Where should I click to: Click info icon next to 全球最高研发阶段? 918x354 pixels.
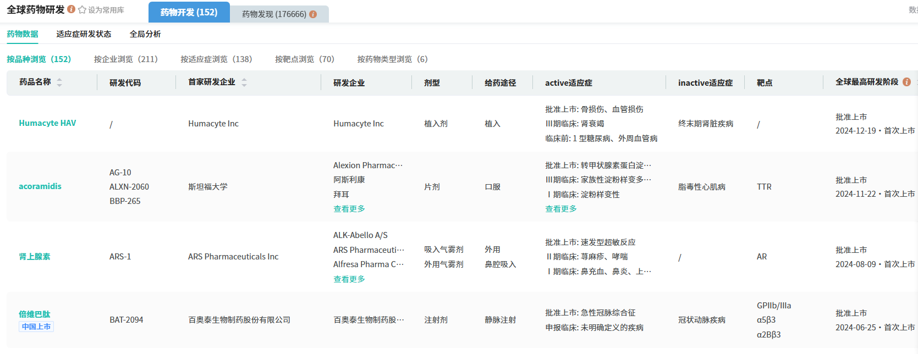[x=906, y=82]
